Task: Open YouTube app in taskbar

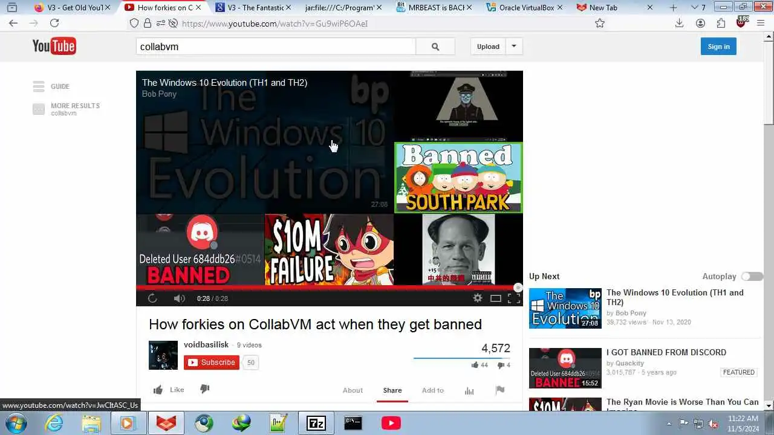Action: point(391,423)
